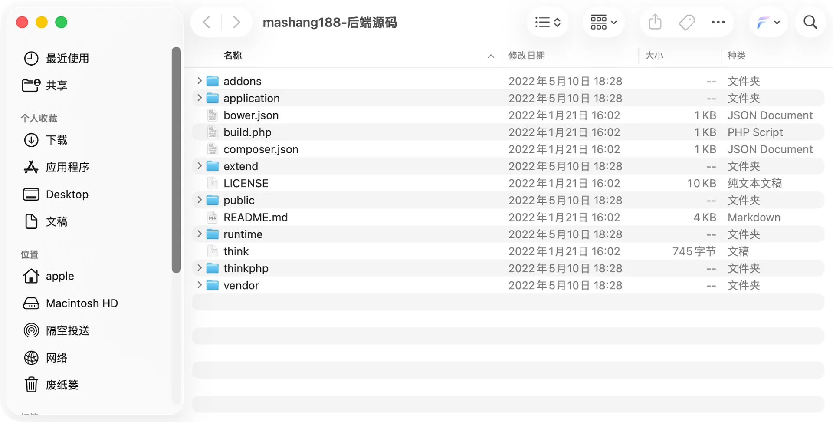833x422 pixels.
Task: Open the colorful app extension dropdown
Action: coord(768,22)
